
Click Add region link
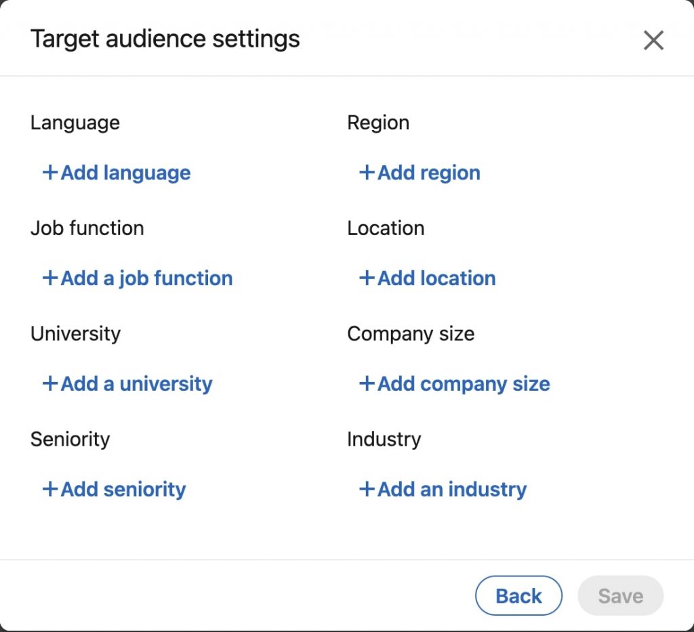click(x=420, y=173)
